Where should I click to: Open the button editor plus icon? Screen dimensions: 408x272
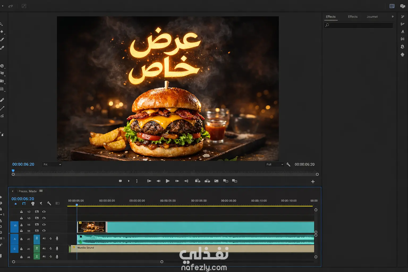(x=313, y=182)
